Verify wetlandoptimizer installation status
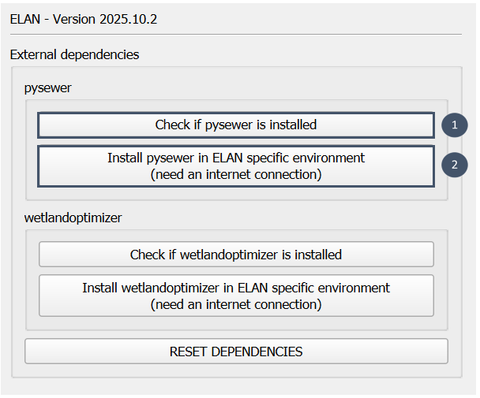This screenshot has width=480, height=398. (x=236, y=255)
